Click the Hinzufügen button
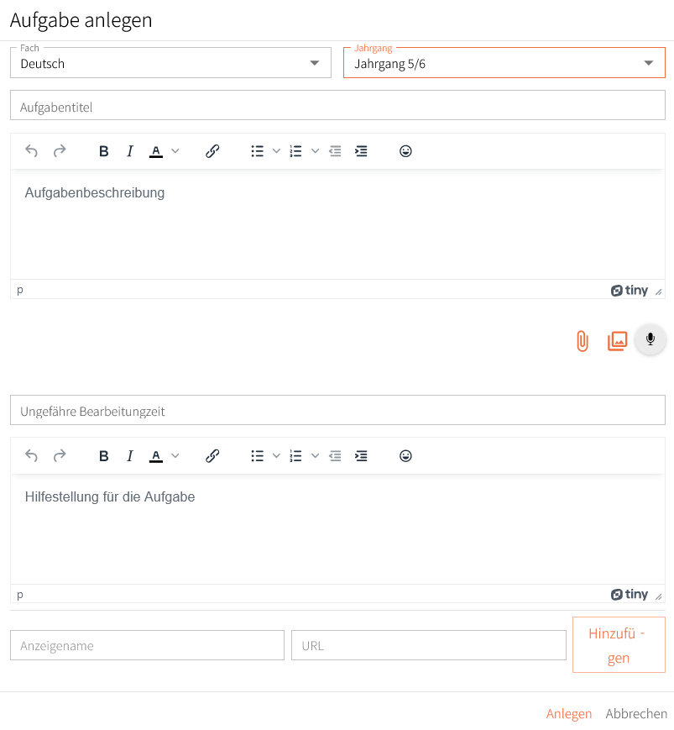 click(619, 645)
